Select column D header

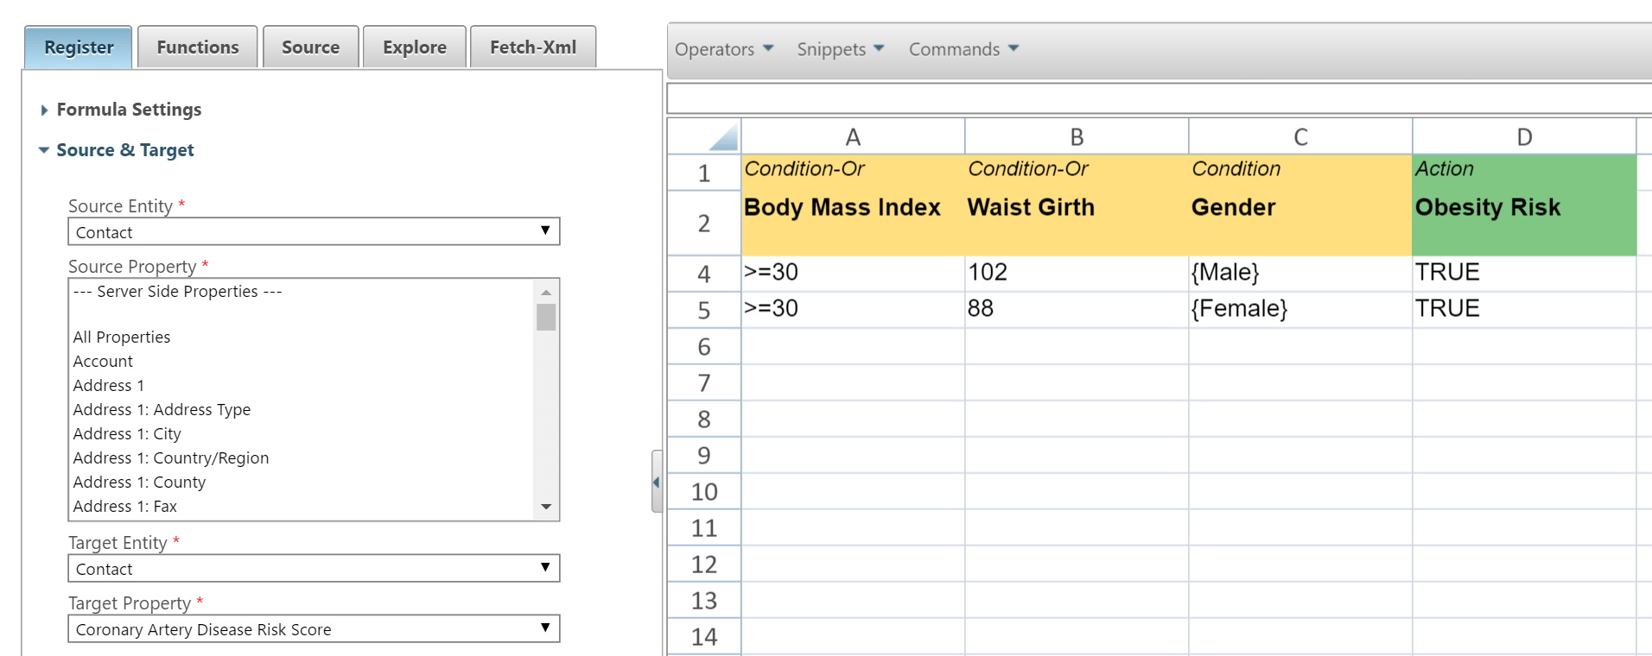click(x=1524, y=136)
